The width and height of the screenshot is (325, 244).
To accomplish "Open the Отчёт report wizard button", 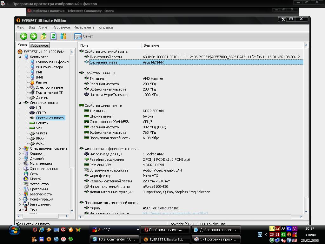I will 84,37.
